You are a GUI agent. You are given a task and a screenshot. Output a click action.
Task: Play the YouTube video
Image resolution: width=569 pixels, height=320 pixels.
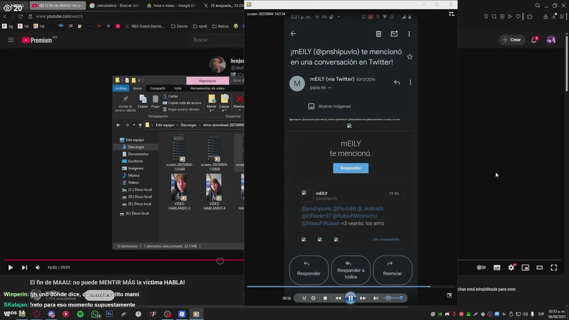[x=10, y=268]
